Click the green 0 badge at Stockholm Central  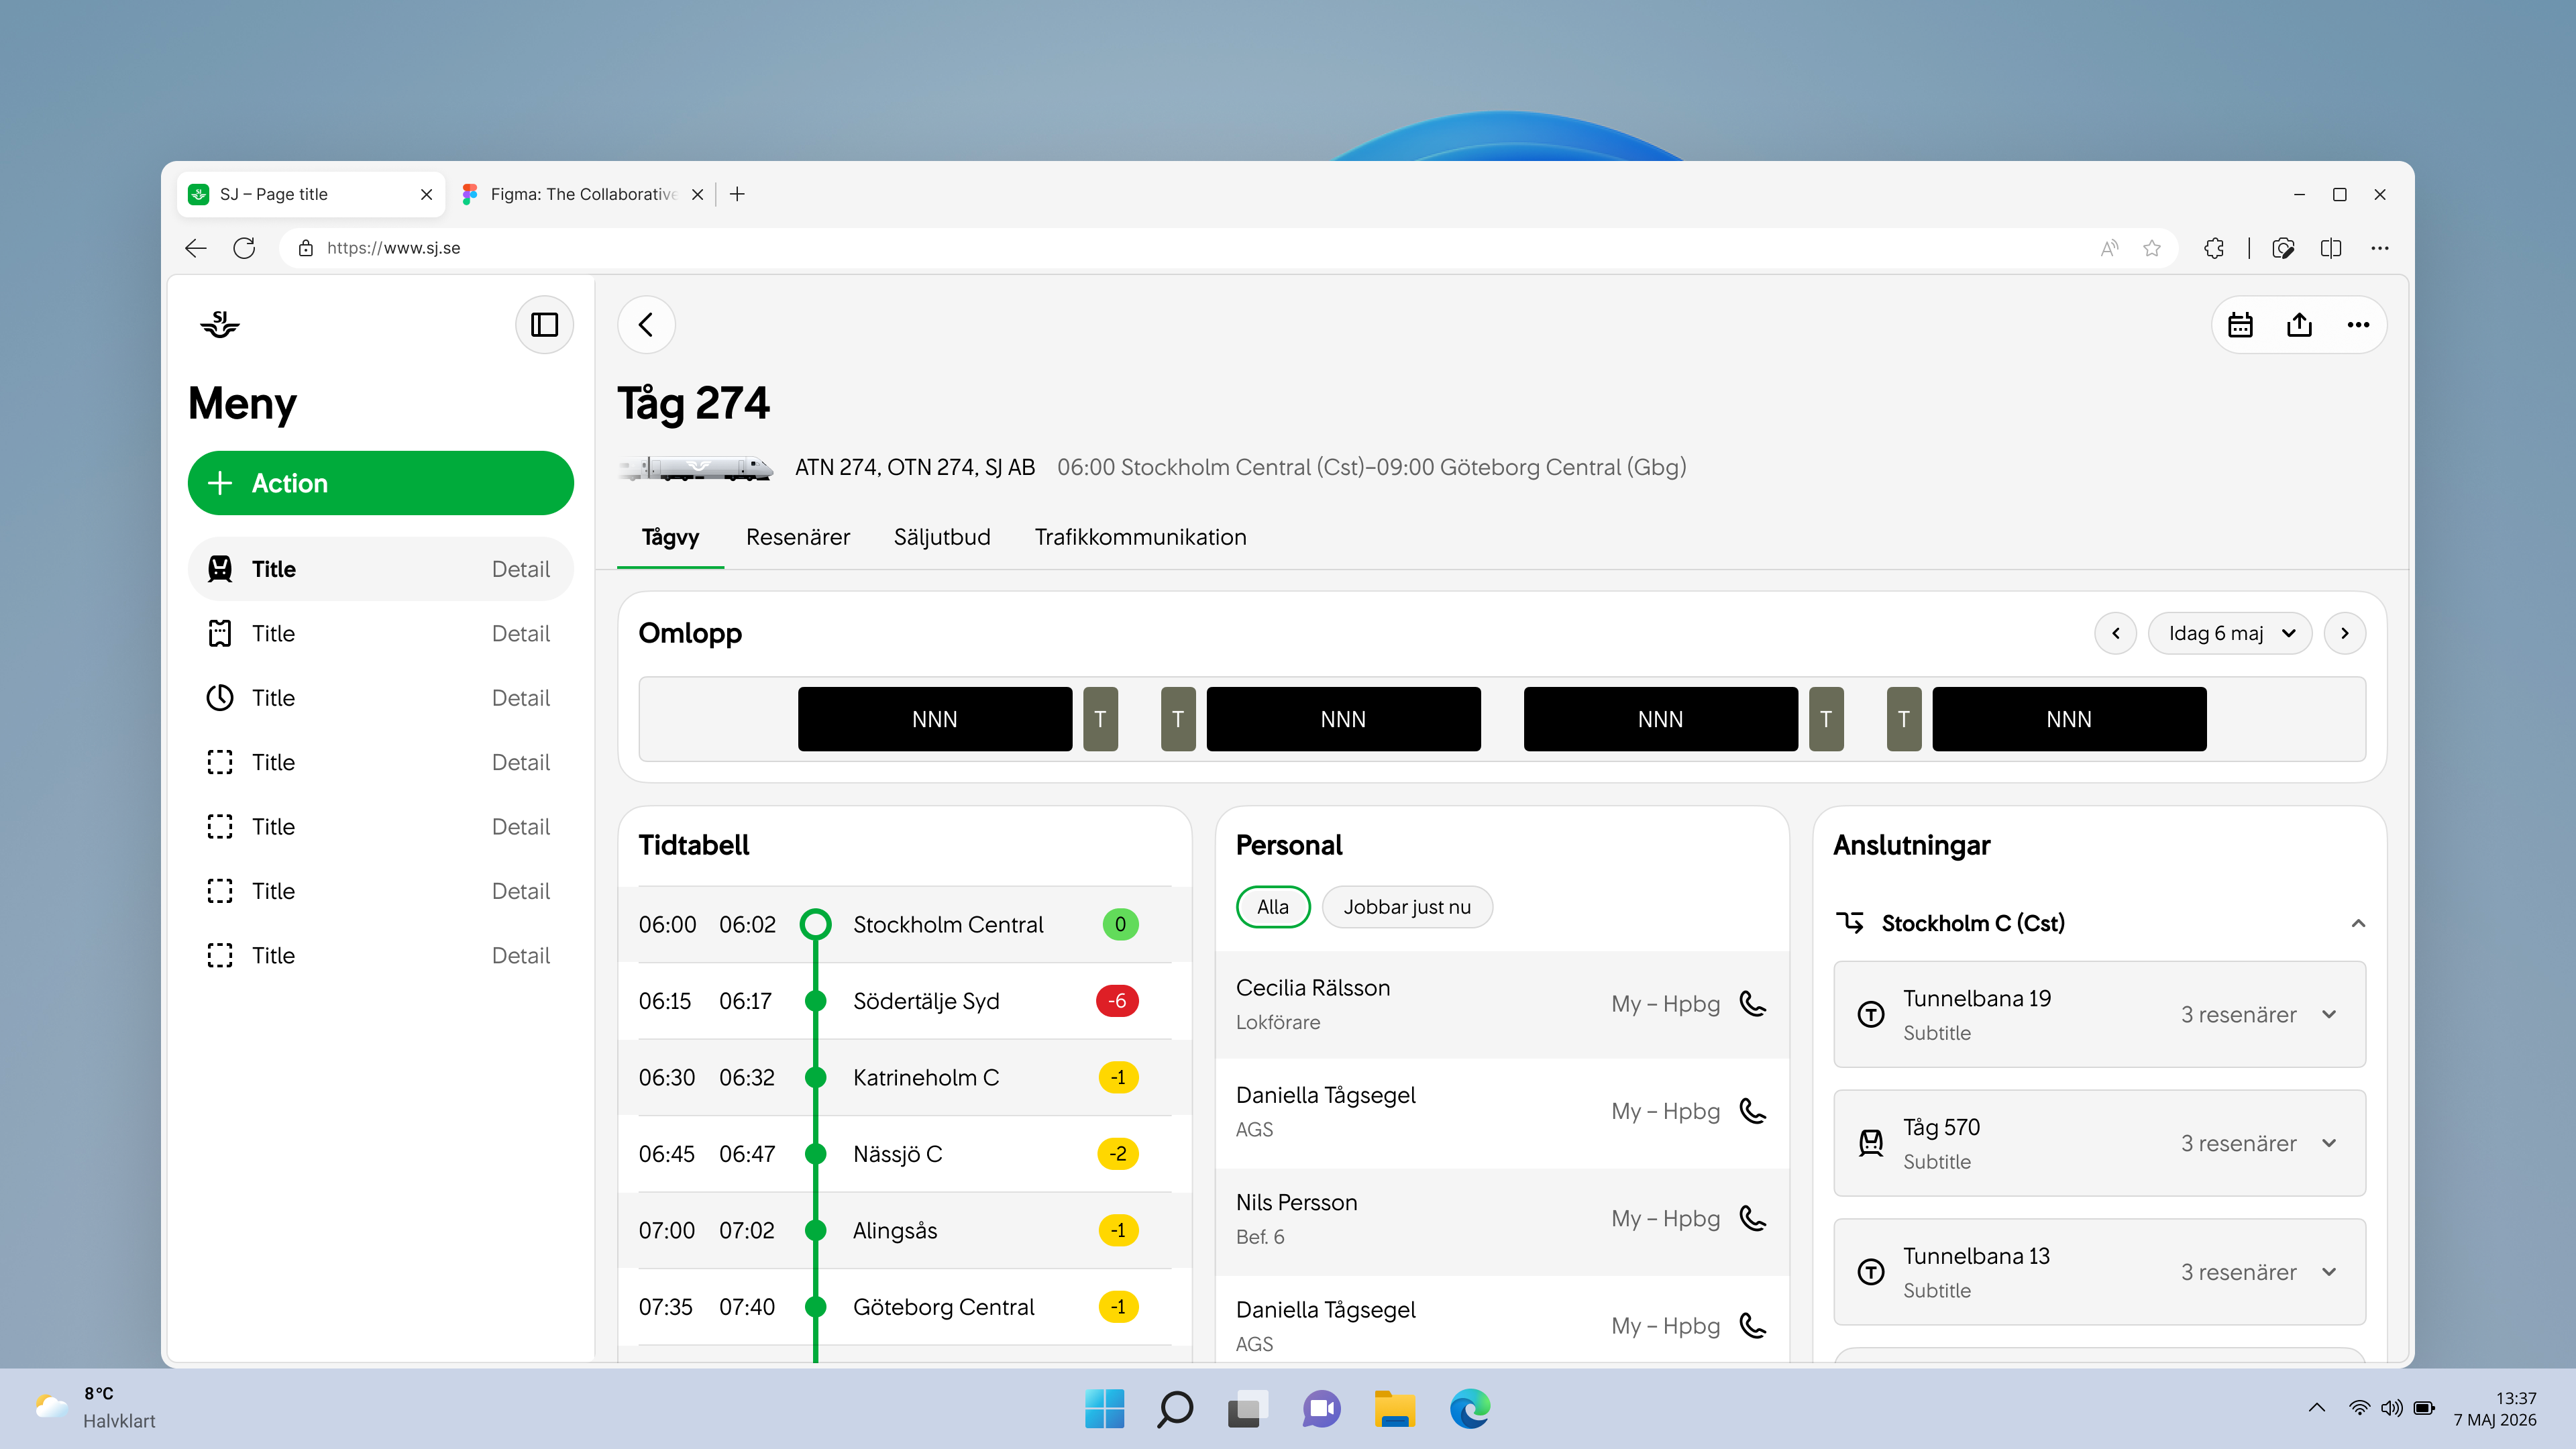tap(1120, 924)
